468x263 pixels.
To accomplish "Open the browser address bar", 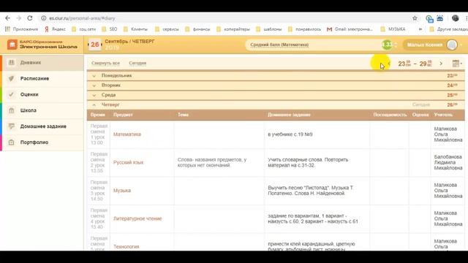I will 227,18.
